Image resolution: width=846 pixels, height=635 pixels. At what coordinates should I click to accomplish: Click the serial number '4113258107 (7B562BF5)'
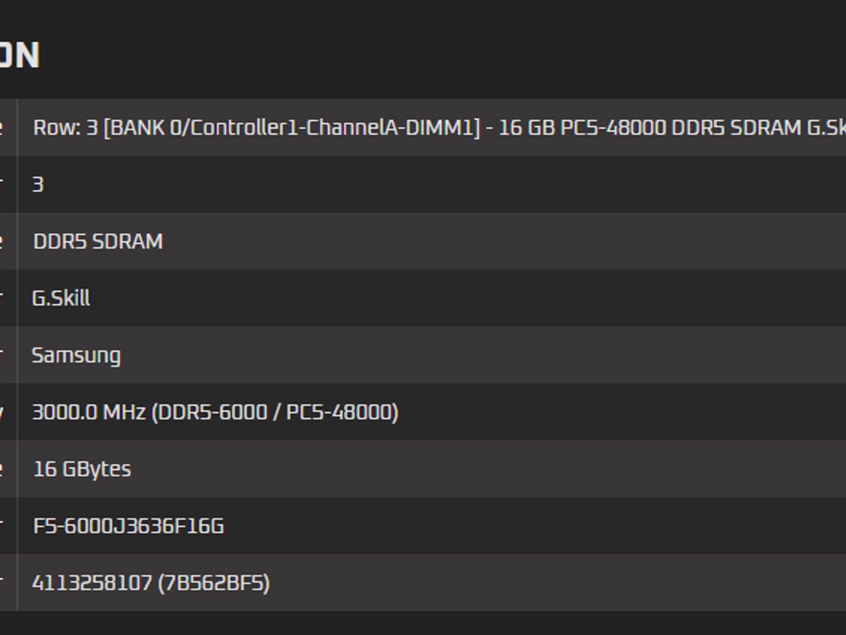[x=151, y=583]
